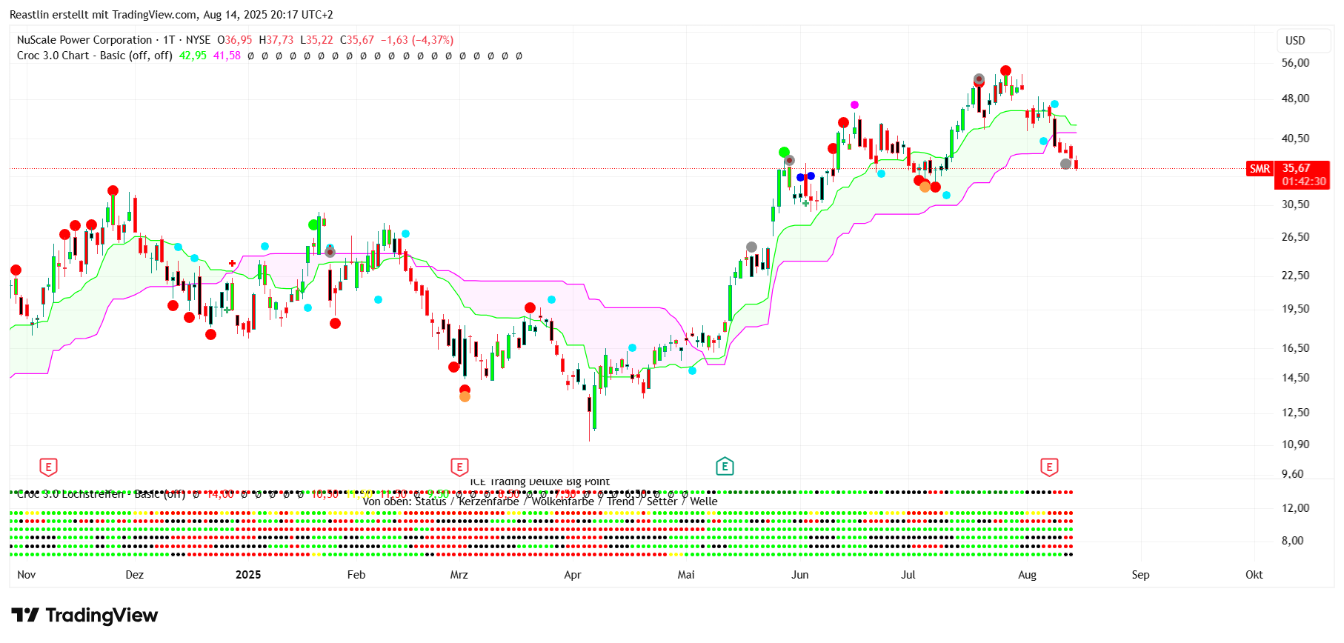Viewport: 1344px width, 643px height.
Task: Click the red earnings marker near November
Action: (48, 467)
